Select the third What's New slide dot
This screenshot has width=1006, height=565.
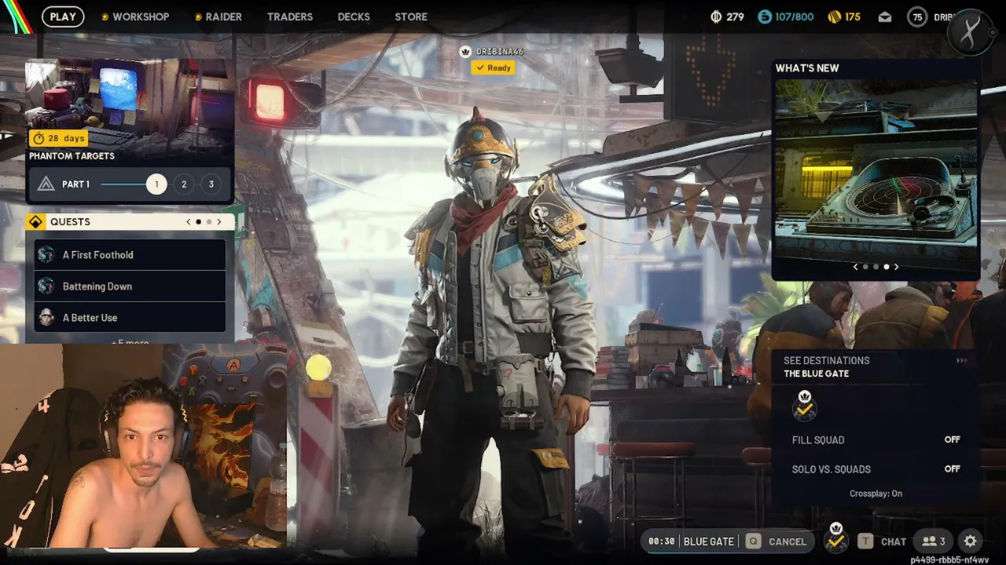click(887, 267)
